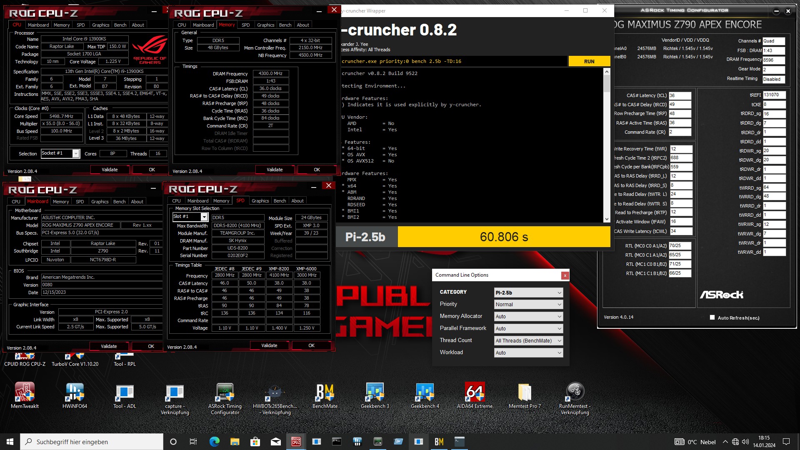The image size is (800, 450).
Task: Open SPD tab in the CPU tab window
Action: tap(80, 25)
